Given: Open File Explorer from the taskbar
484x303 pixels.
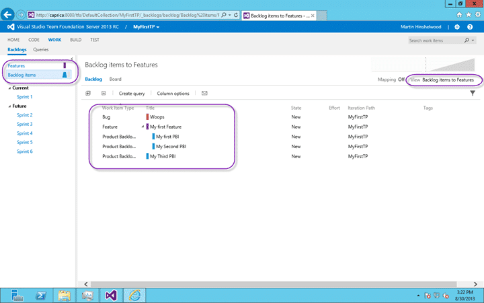Looking at the screenshot, I should (x=65, y=296).
